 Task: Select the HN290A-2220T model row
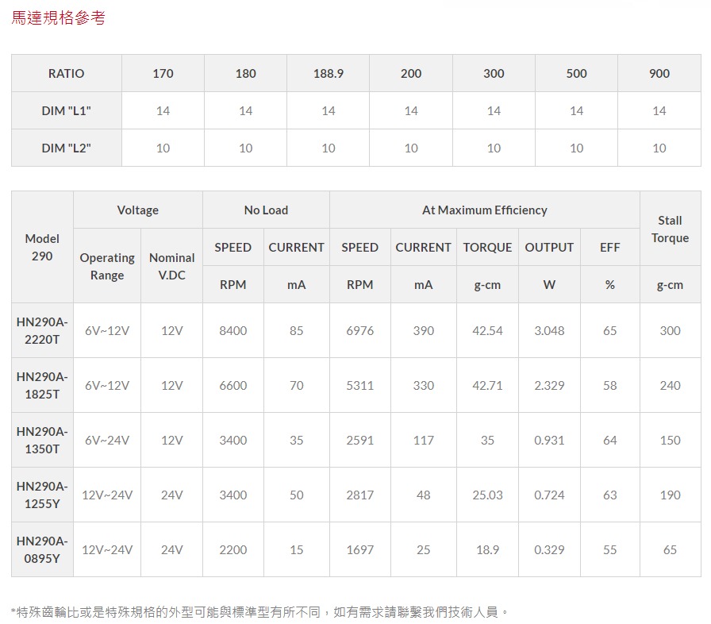pos(42,330)
